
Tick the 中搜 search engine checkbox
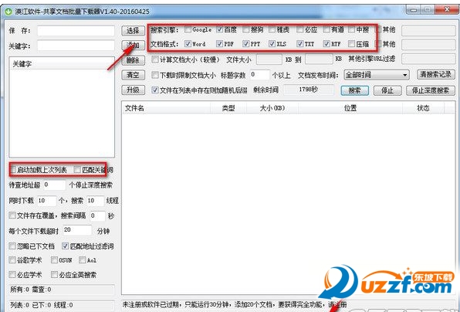click(351, 29)
